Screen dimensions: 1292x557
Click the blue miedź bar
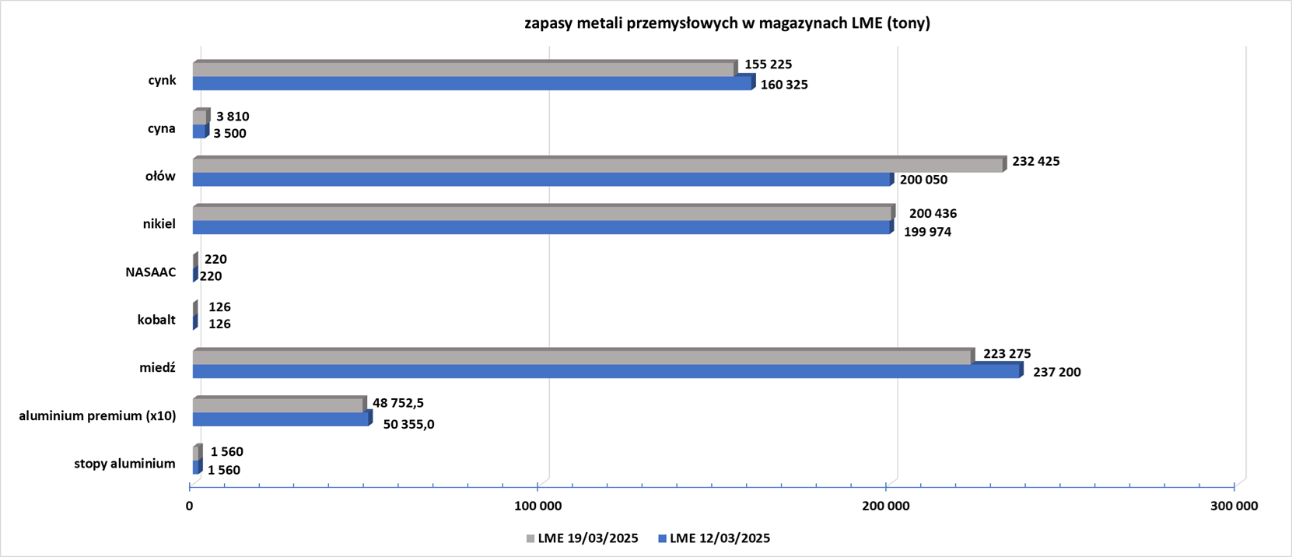point(605,372)
